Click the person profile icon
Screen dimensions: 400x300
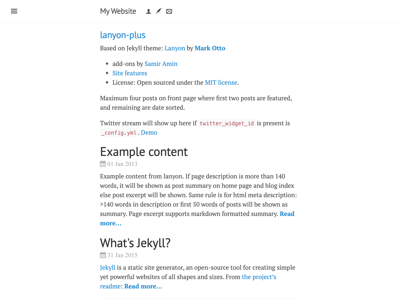149,12
